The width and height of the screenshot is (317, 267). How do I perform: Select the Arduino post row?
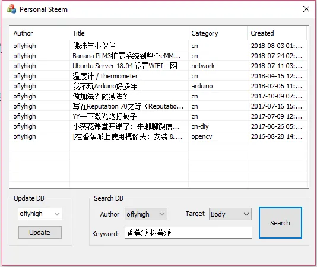158,86
